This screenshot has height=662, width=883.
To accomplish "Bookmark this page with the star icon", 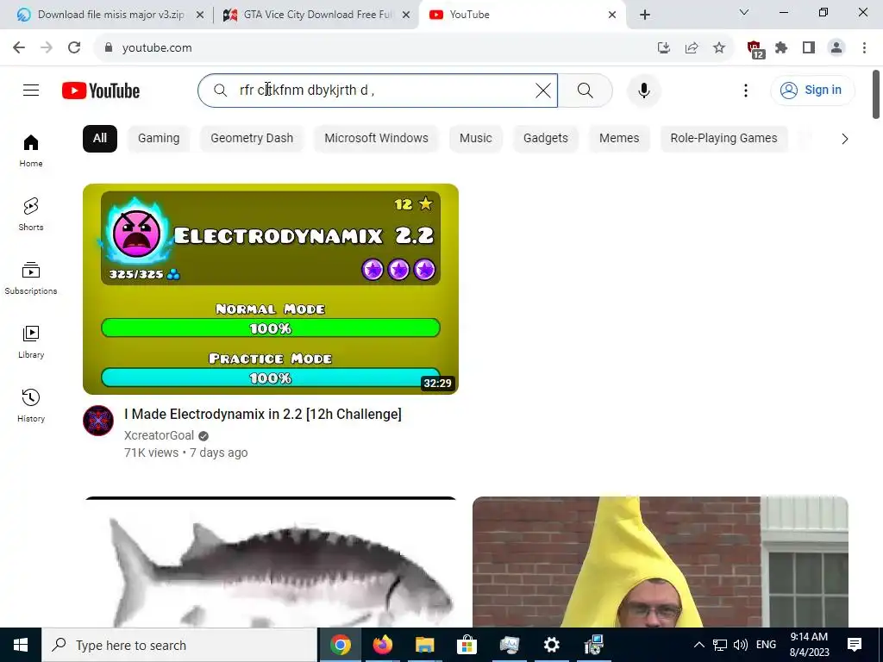I will pos(719,48).
